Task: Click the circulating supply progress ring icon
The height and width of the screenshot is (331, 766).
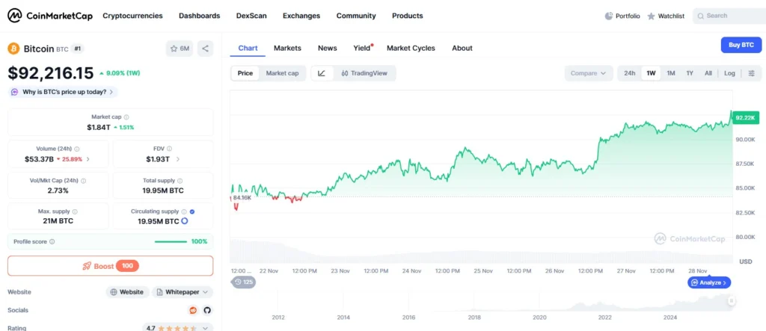Action: tap(185, 221)
